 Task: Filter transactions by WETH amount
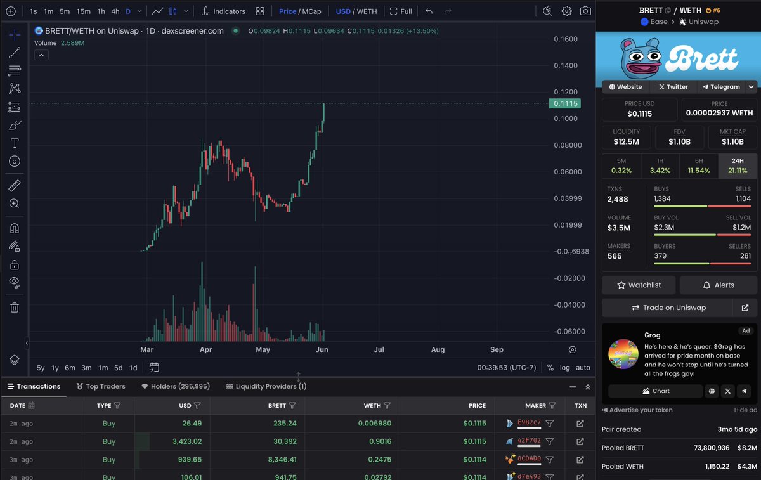point(387,406)
